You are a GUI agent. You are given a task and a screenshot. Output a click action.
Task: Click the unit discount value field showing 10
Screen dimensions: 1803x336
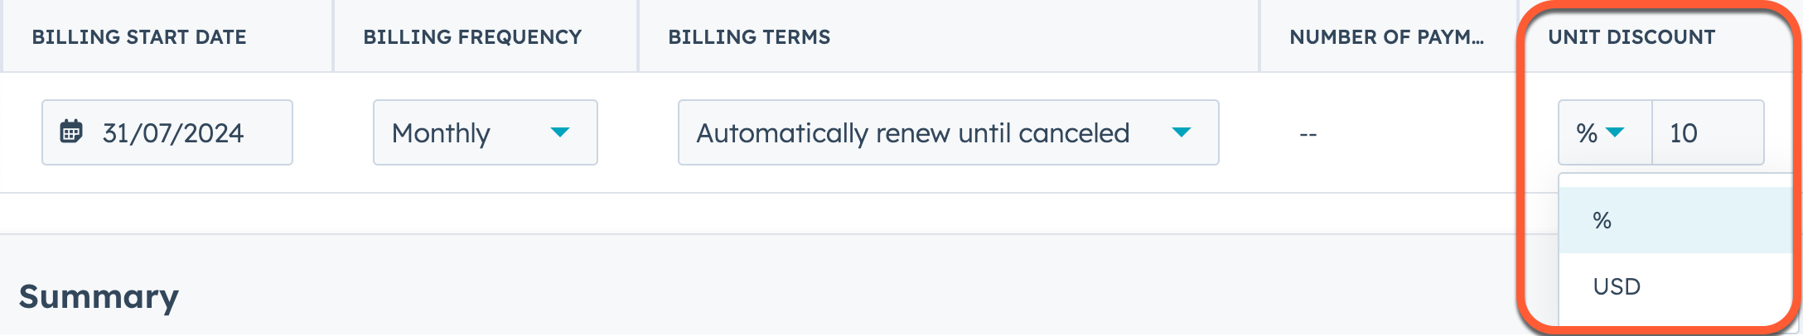point(1707,132)
